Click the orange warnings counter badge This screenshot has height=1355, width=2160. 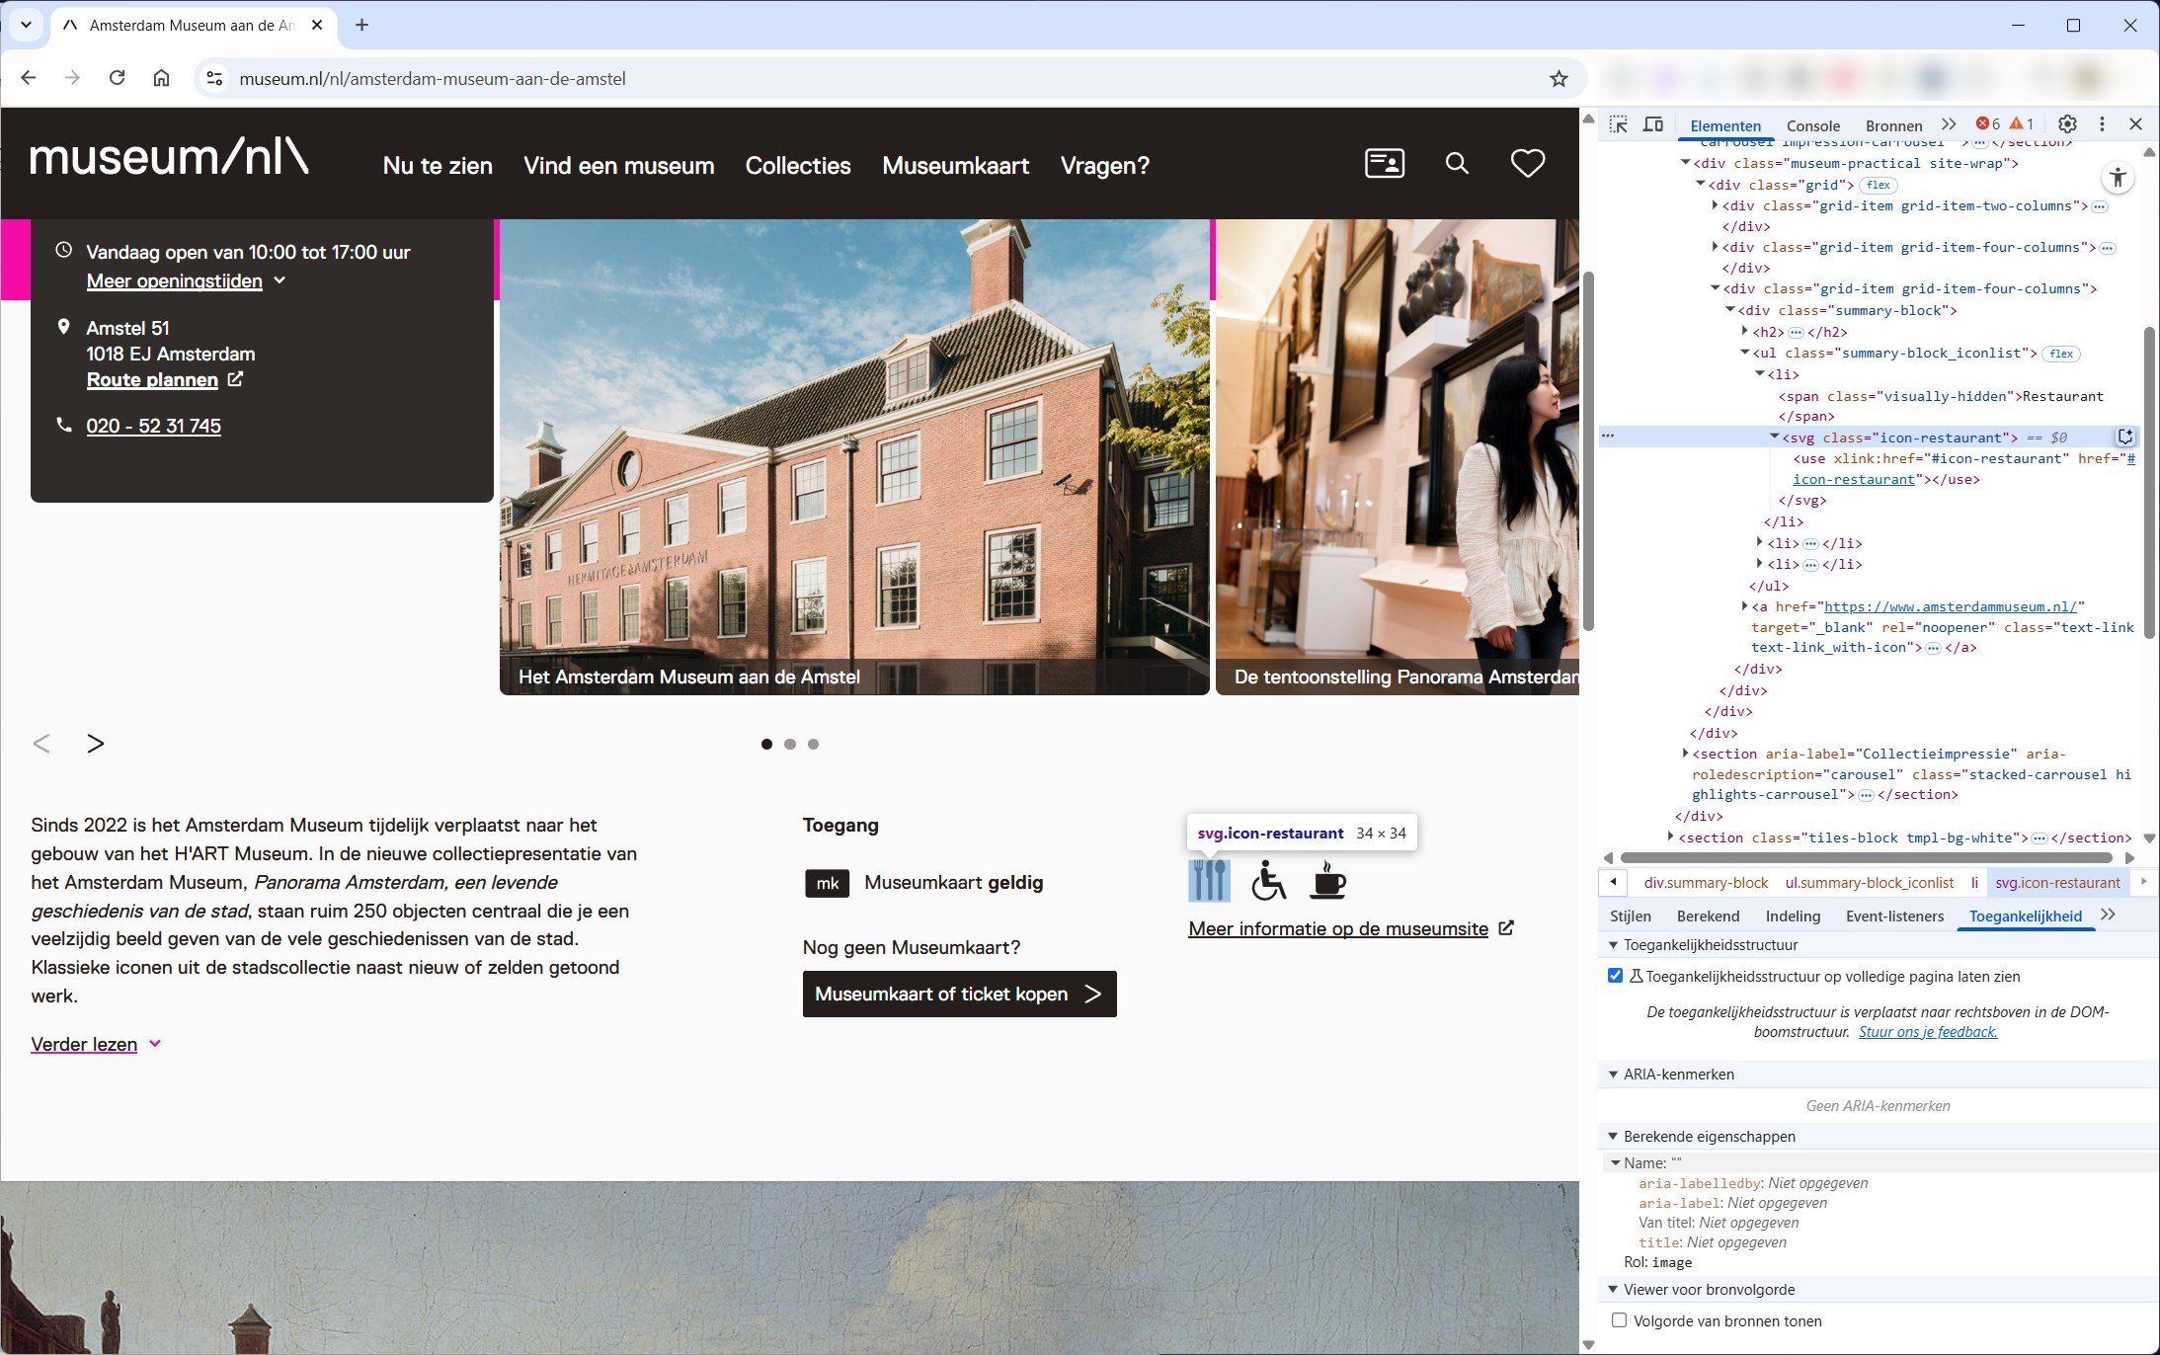pyautogui.click(x=2021, y=124)
